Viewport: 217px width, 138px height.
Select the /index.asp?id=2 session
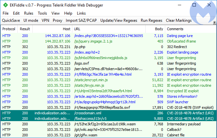pos(108,52)
